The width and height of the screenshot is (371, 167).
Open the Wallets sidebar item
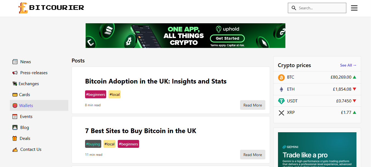pyautogui.click(x=39, y=105)
